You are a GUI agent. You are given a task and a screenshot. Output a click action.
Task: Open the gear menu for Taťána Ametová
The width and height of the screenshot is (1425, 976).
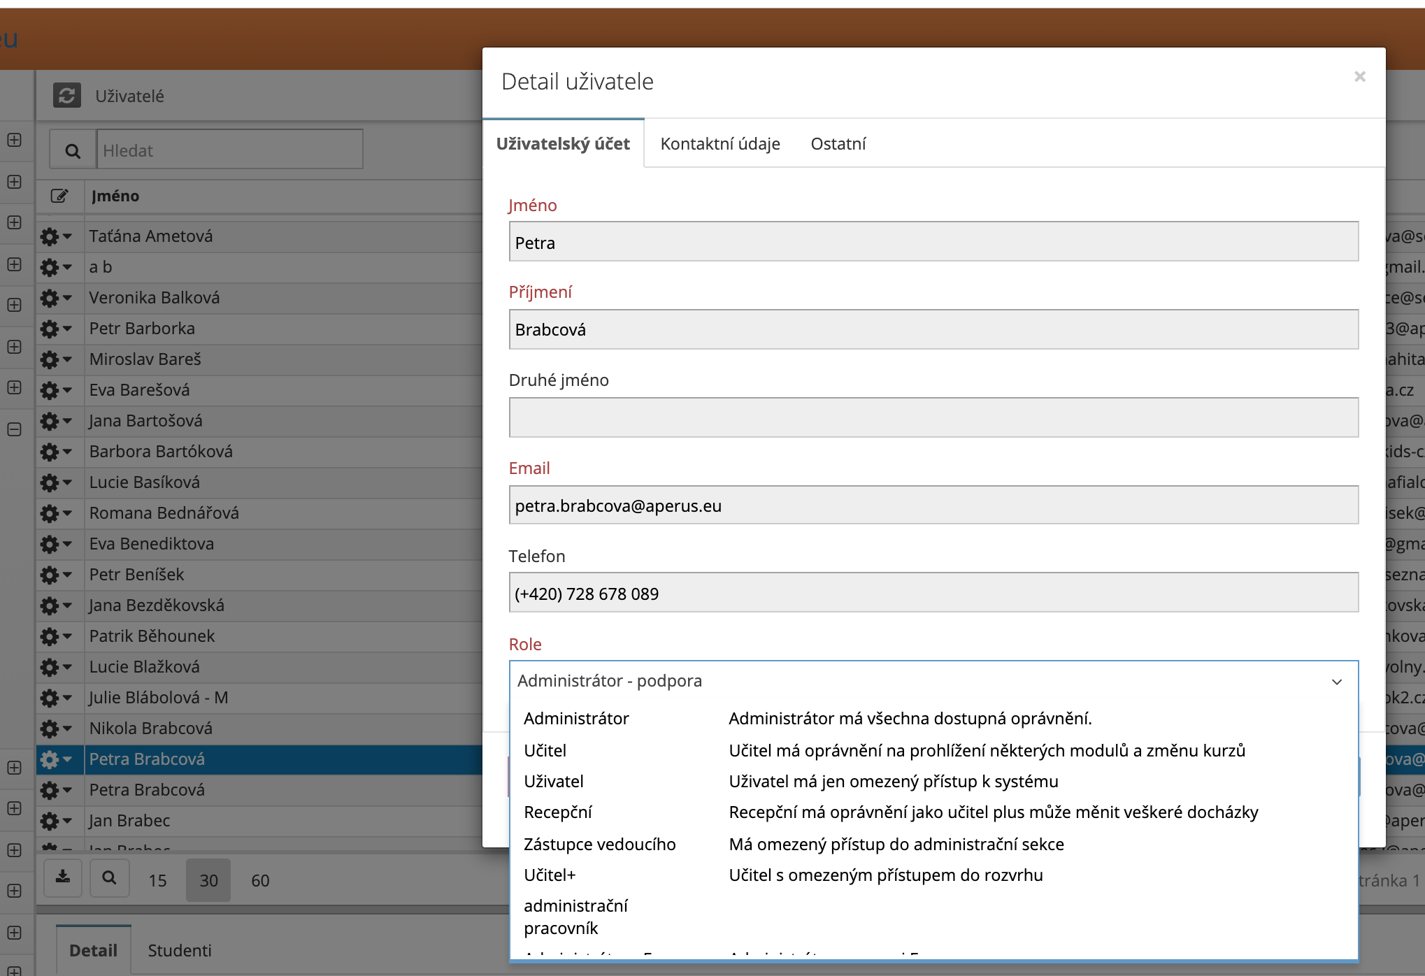pyautogui.click(x=55, y=236)
